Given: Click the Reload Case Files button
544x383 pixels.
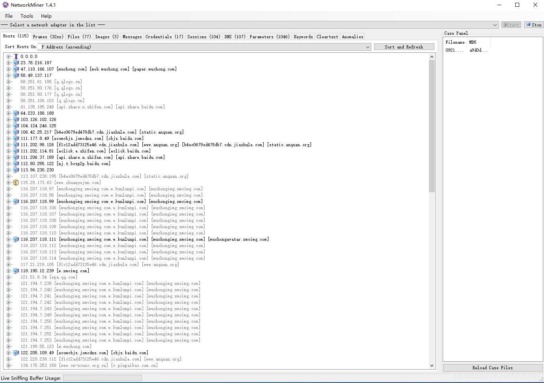Looking at the screenshot, I should pos(493,368).
